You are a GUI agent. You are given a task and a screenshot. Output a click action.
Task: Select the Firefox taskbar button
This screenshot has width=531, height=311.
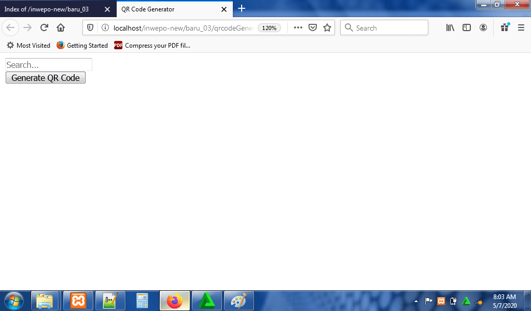[x=175, y=301]
